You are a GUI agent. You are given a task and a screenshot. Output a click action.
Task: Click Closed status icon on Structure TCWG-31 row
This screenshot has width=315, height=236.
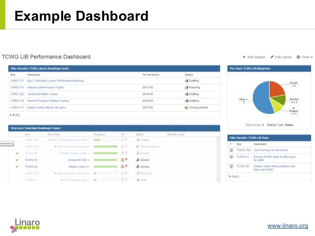(138, 160)
